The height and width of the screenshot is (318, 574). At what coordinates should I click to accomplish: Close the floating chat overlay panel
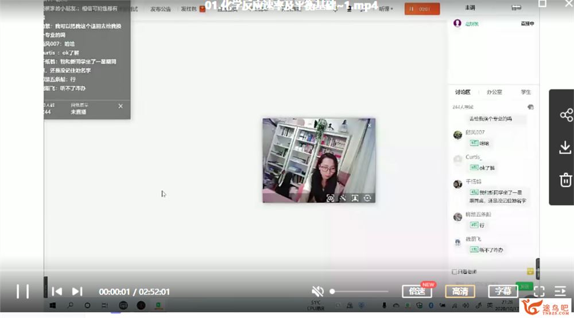click(x=121, y=106)
